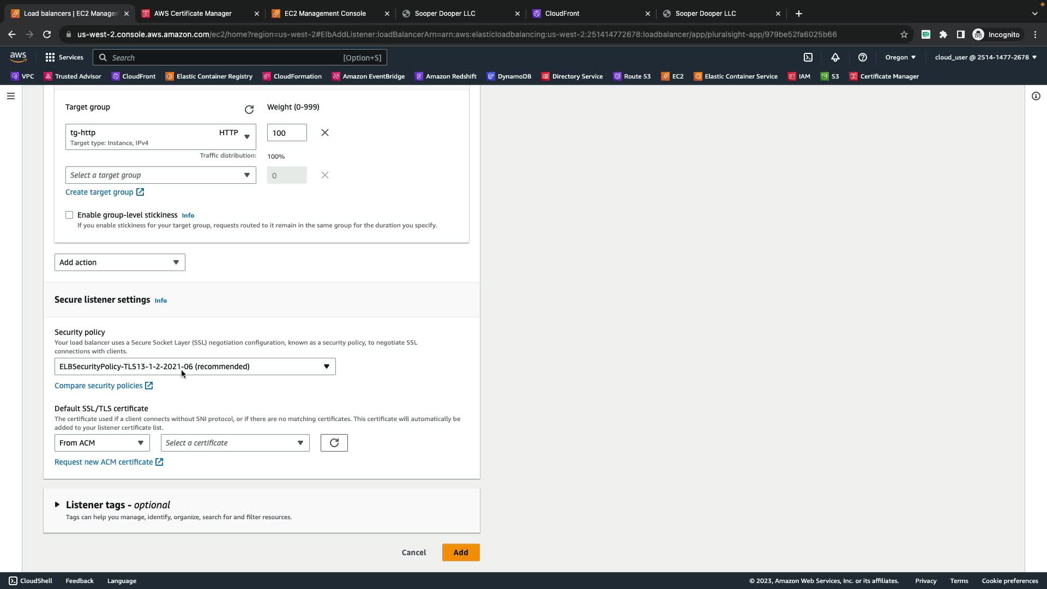Image resolution: width=1047 pixels, height=589 pixels.
Task: Enable group-level stickiness checkbox
Action: (69, 215)
